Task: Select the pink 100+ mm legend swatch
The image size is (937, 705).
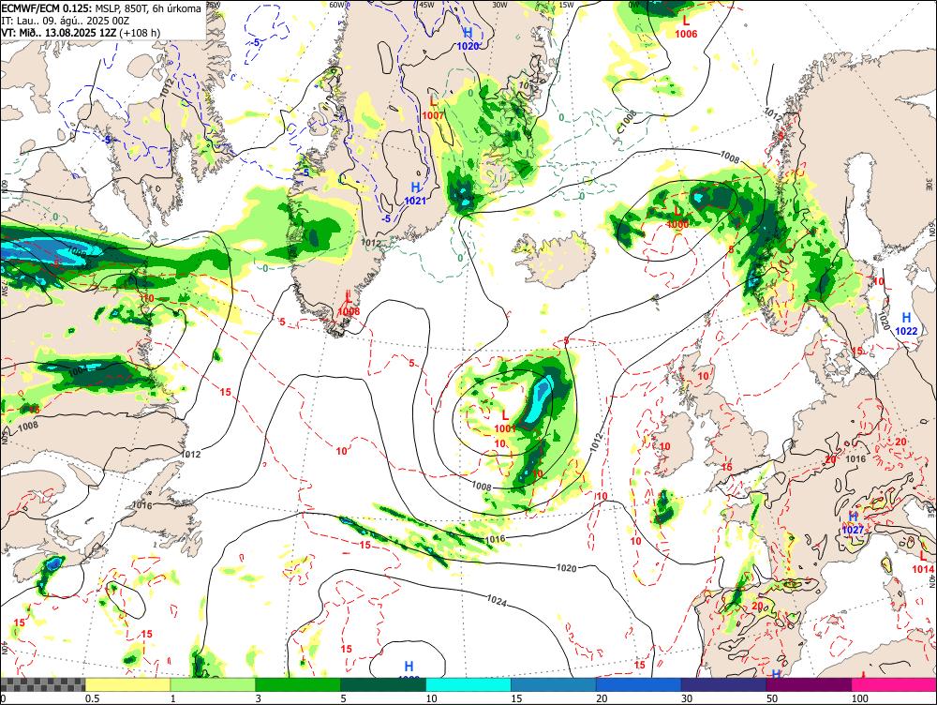Action: [x=894, y=684]
